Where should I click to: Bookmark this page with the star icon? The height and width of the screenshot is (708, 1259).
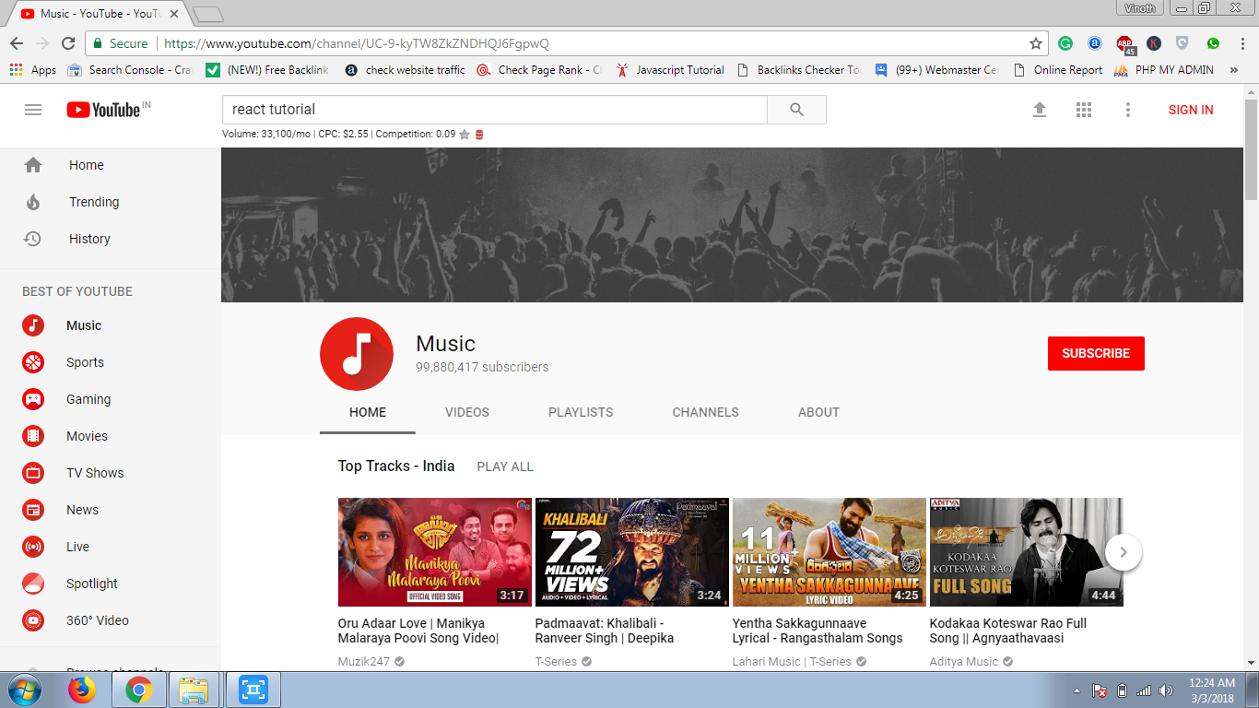point(1036,43)
